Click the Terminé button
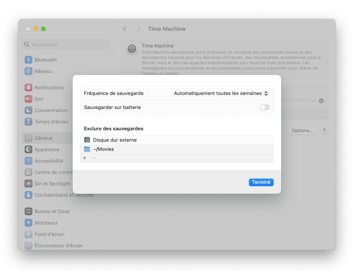The height and width of the screenshot is (272, 358). (x=261, y=182)
